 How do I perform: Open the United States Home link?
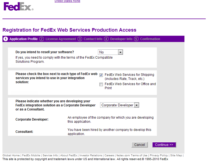[x=67, y=1]
